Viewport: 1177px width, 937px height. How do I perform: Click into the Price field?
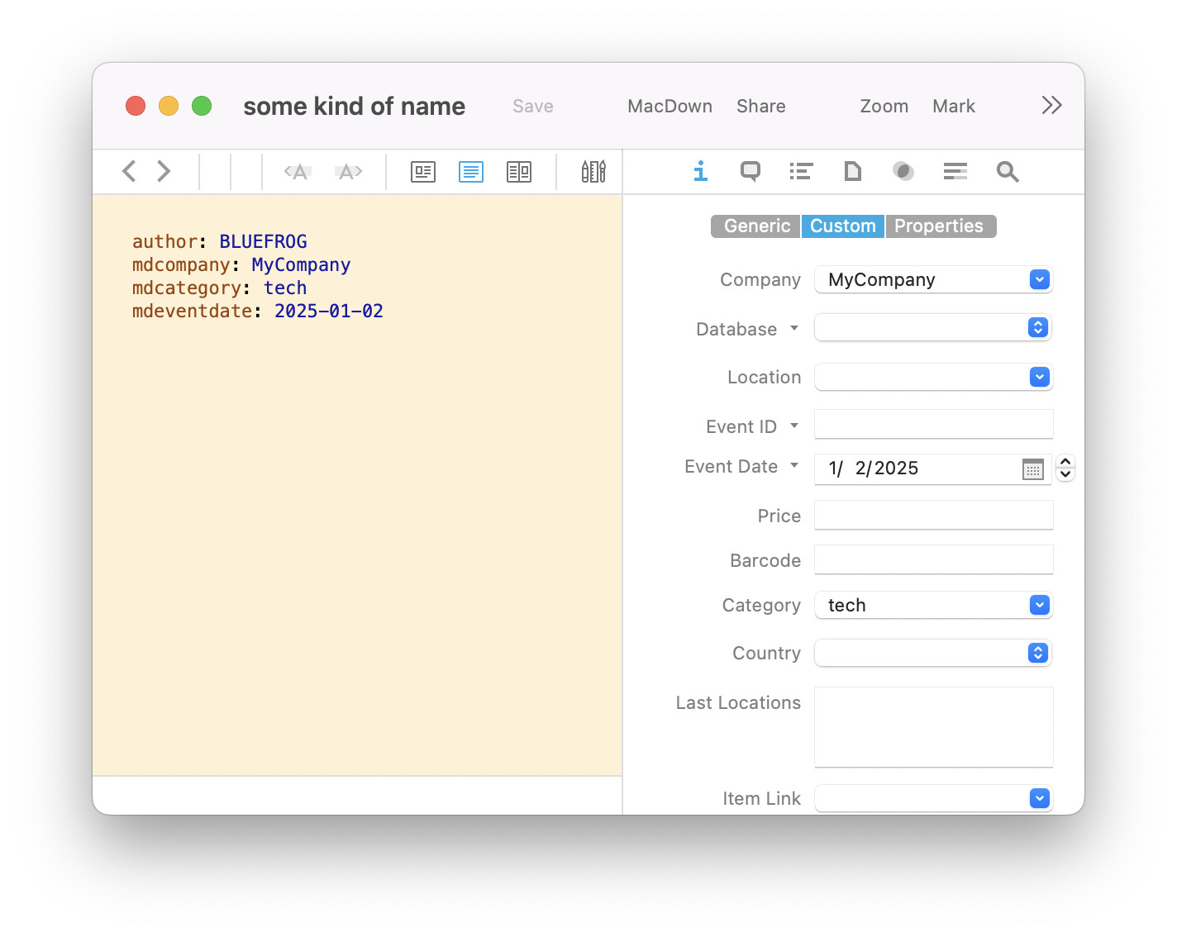coord(934,516)
